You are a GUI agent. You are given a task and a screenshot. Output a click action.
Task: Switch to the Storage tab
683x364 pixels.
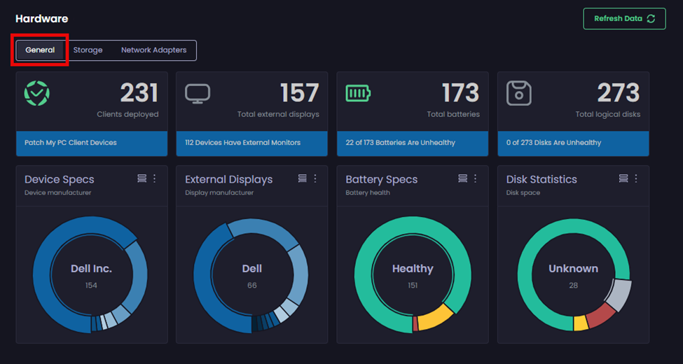tap(88, 50)
